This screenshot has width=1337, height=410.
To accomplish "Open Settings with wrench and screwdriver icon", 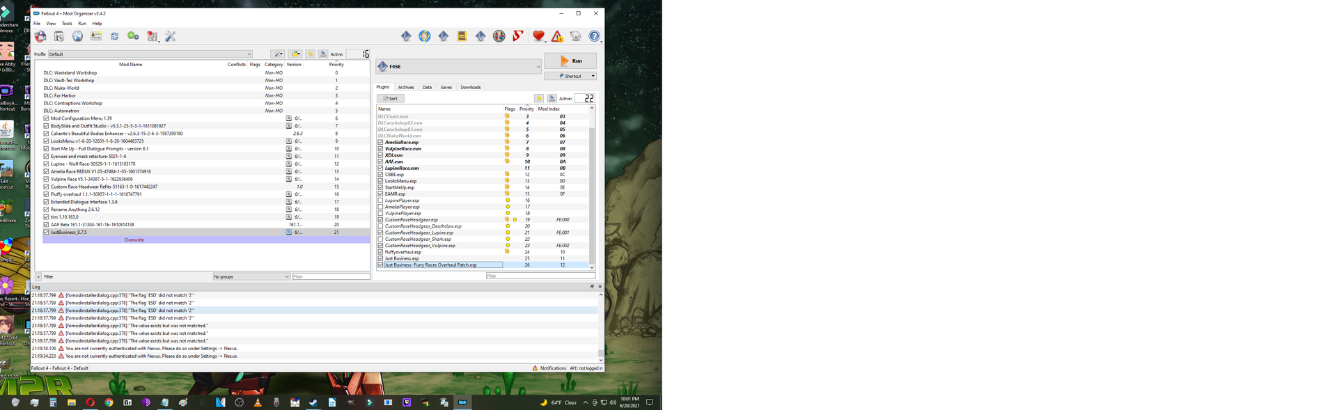I will pyautogui.click(x=171, y=36).
